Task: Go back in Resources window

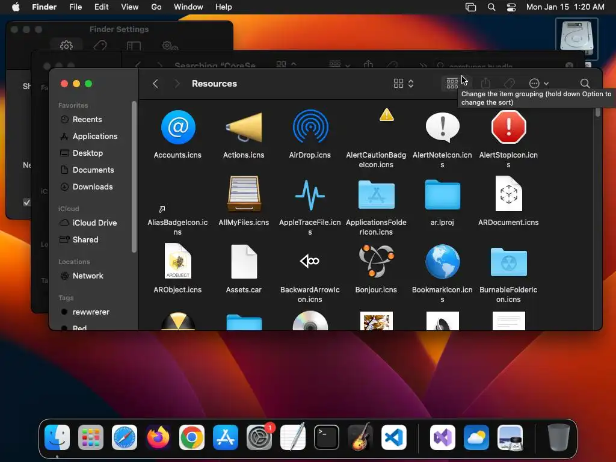Action: (156, 84)
